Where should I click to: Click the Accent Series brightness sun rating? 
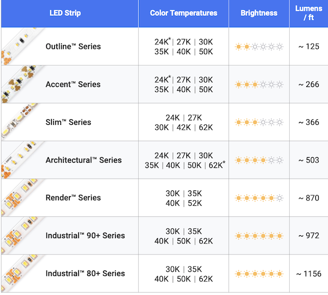click(260, 84)
